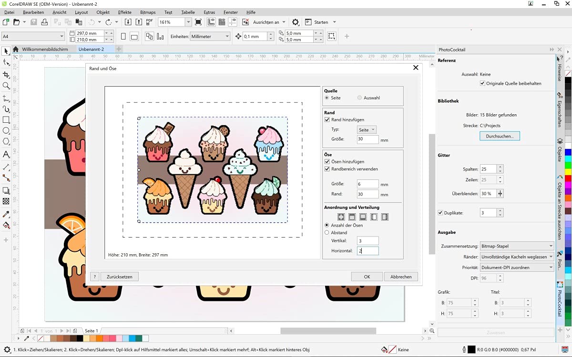
Task: Click Publish to PDF icon
Action: (149, 22)
